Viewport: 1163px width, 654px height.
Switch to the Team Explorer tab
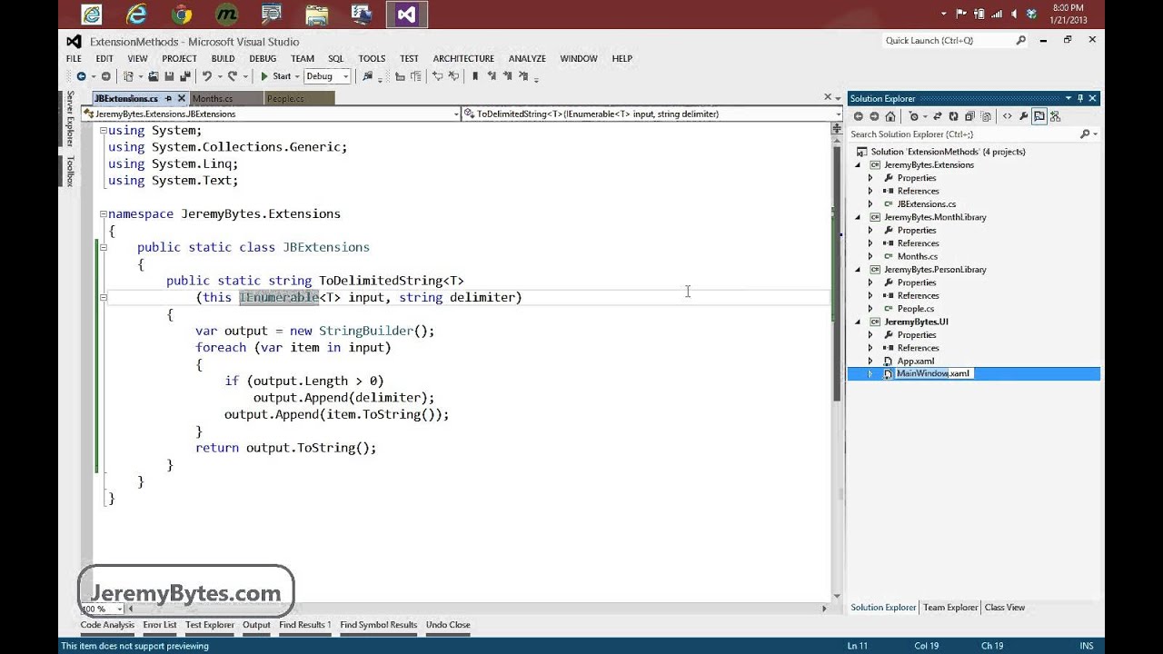pyautogui.click(x=950, y=608)
